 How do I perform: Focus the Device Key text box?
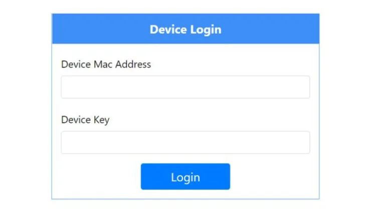point(185,143)
